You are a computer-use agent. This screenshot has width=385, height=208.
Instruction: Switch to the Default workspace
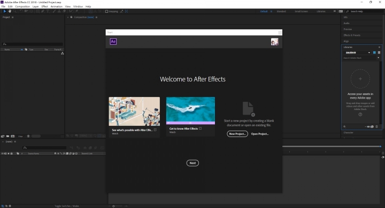point(264,11)
